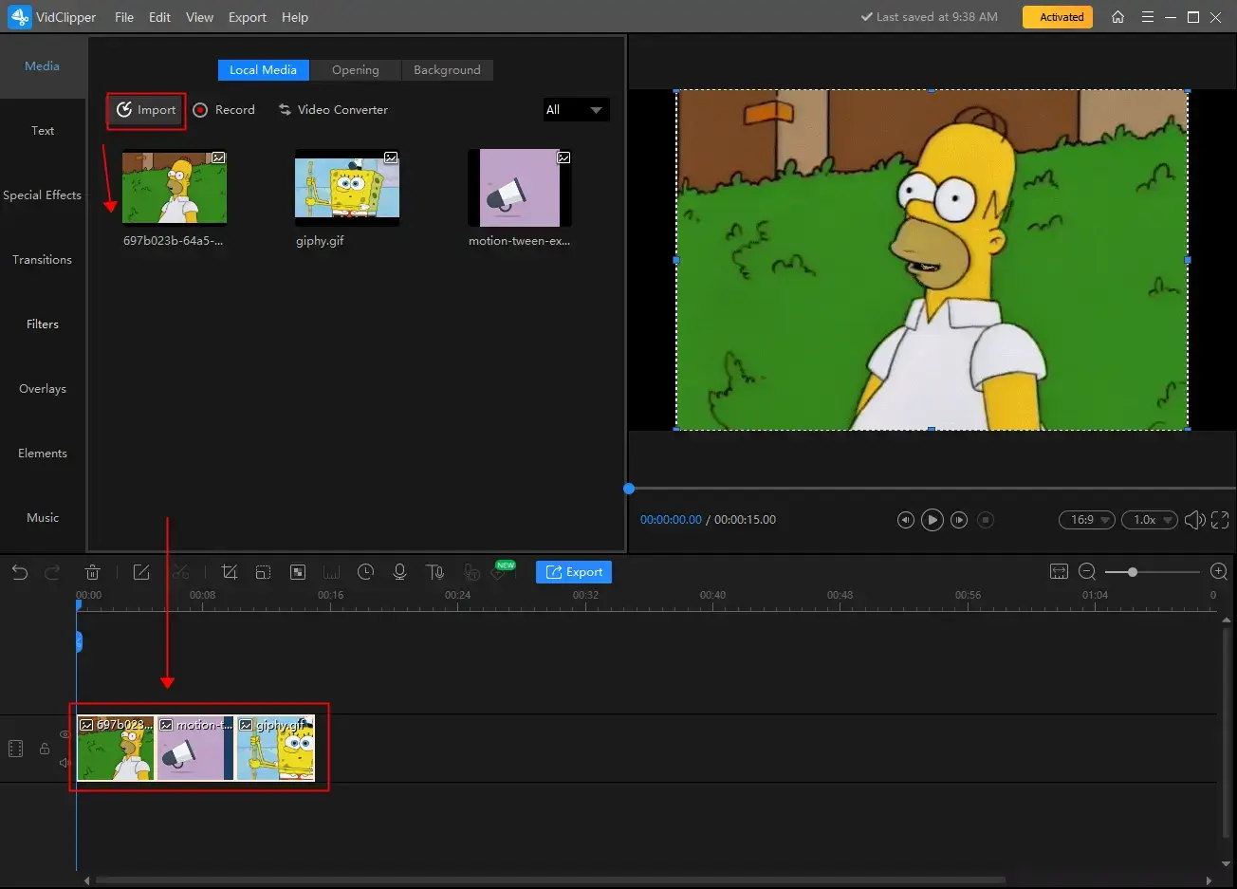Adjust the timeline zoom slider
Screen dimensions: 1237x889
coord(1133,572)
